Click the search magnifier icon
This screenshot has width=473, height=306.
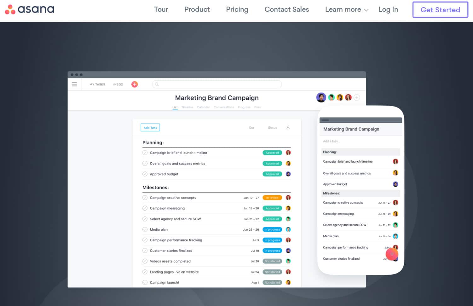(x=157, y=84)
